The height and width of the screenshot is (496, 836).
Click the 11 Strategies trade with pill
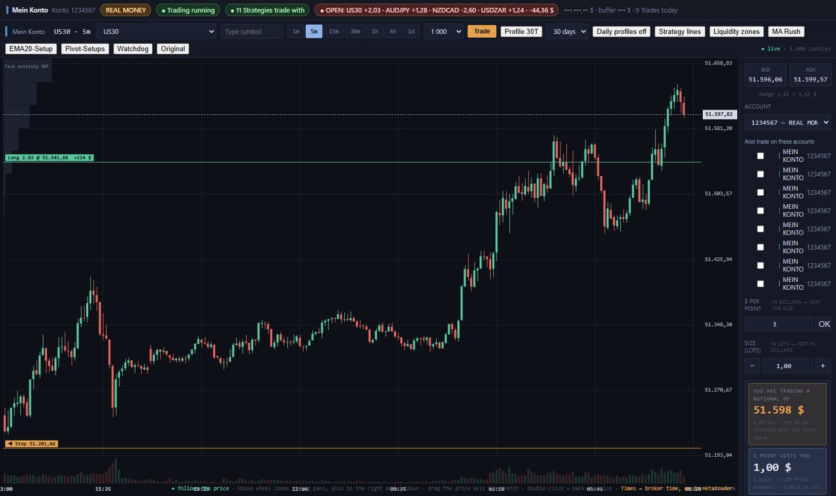pos(267,10)
